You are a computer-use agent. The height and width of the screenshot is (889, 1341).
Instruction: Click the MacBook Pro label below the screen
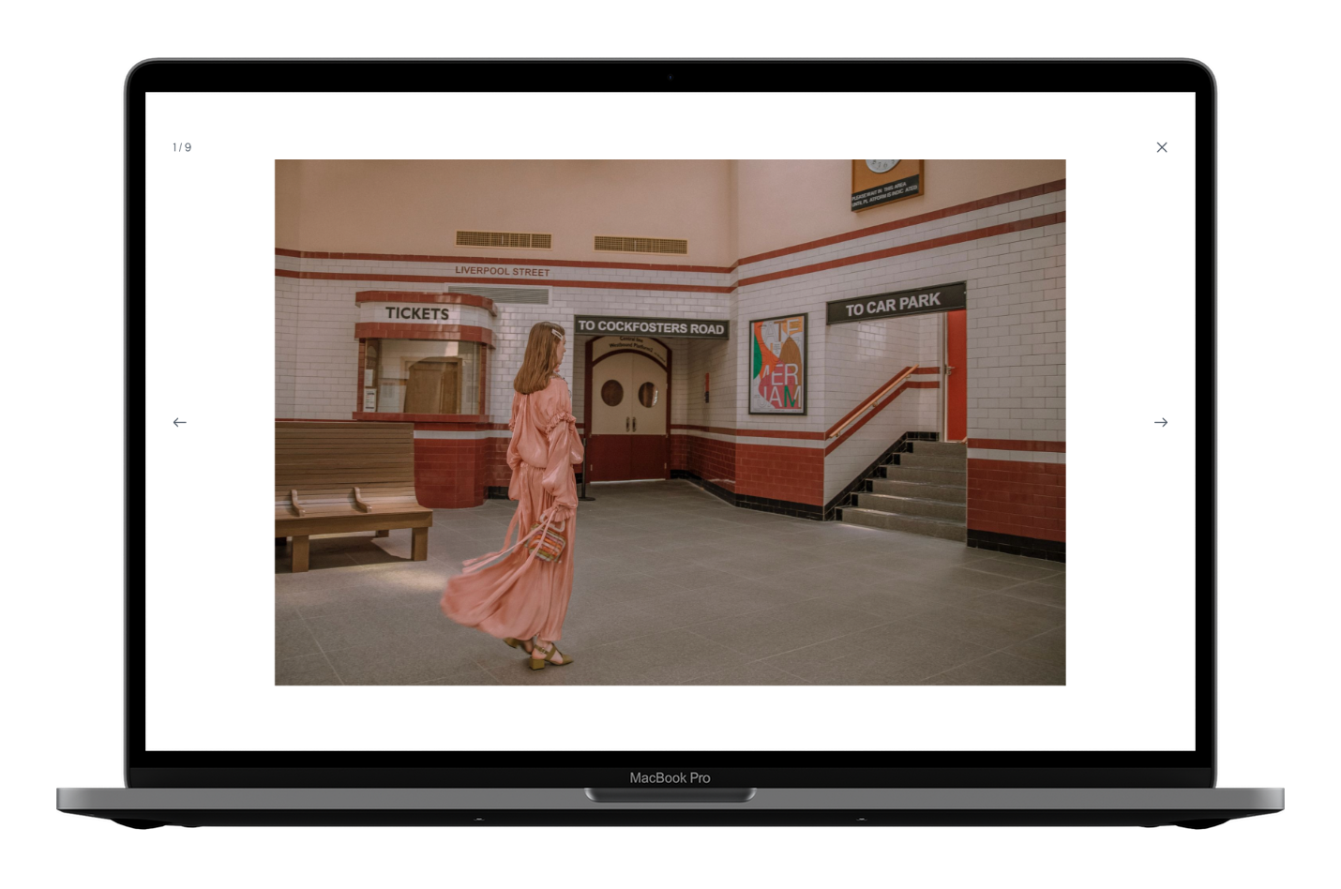(670, 777)
